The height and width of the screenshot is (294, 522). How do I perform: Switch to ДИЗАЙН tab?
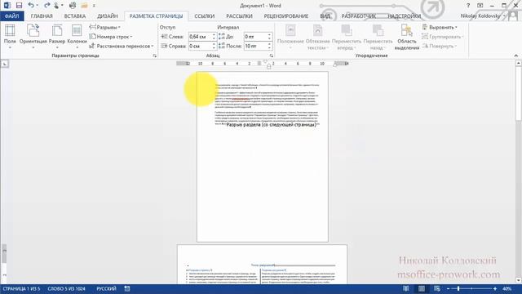tap(108, 16)
